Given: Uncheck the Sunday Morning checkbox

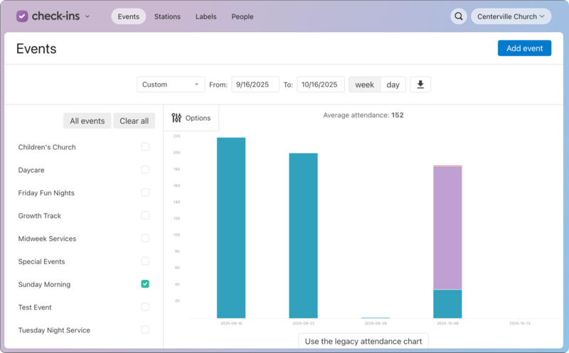Looking at the screenshot, I should click(x=145, y=284).
